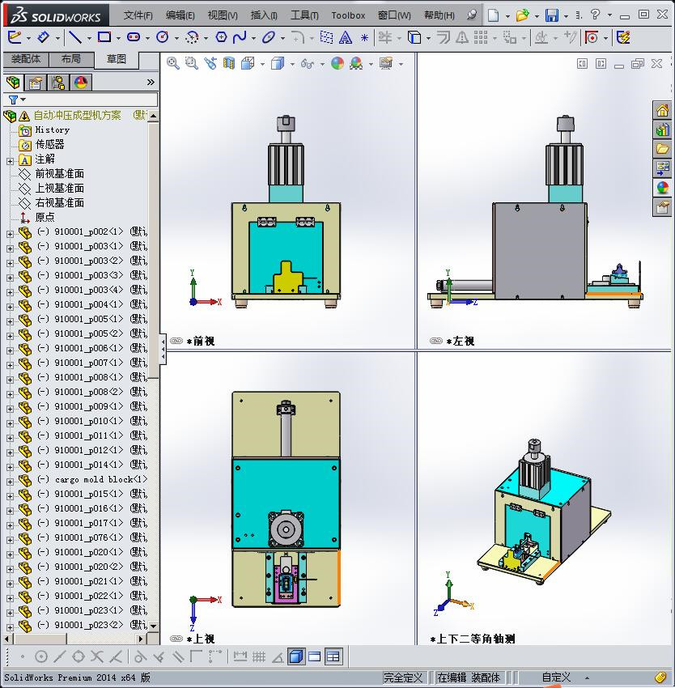The image size is (675, 688).
Task: Select the Polygon sketch tool
Action: point(221,37)
